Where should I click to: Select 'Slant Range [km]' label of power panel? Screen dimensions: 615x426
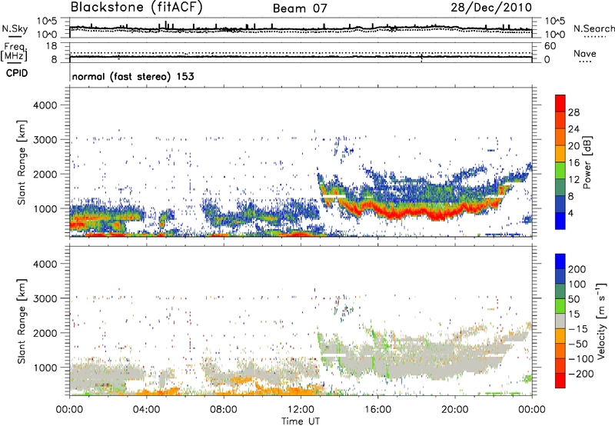click(x=22, y=162)
